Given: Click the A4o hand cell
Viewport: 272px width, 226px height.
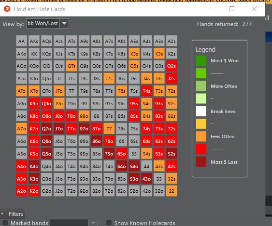Looking at the screenshot, I should 22,166.
